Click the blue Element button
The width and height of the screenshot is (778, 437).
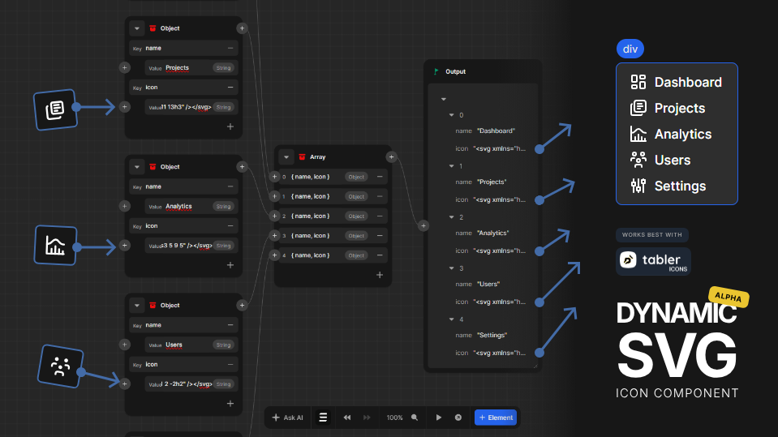(495, 418)
